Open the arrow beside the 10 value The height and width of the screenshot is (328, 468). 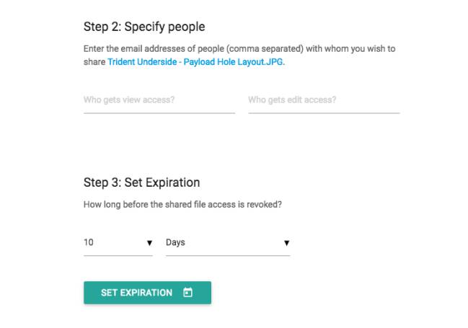tap(149, 243)
